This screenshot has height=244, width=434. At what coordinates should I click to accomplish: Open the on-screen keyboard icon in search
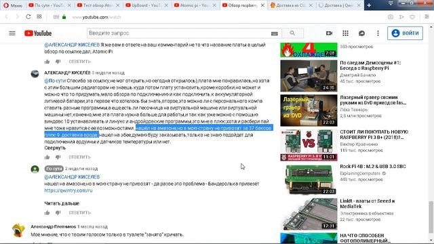click(274, 33)
